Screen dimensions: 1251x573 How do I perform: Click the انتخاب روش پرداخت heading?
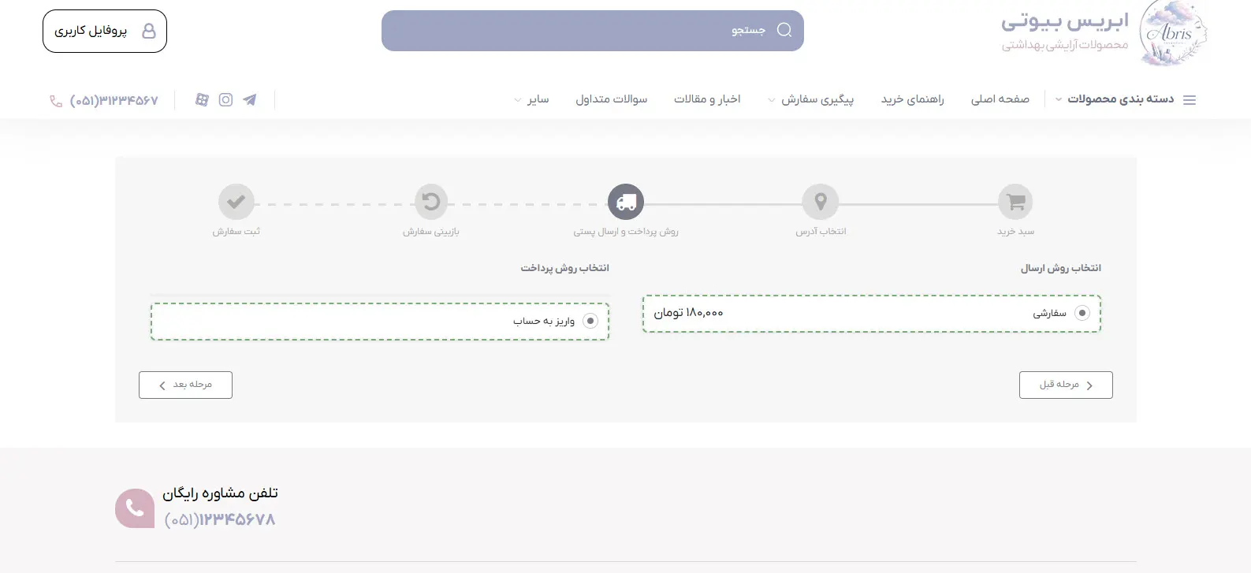coord(564,268)
